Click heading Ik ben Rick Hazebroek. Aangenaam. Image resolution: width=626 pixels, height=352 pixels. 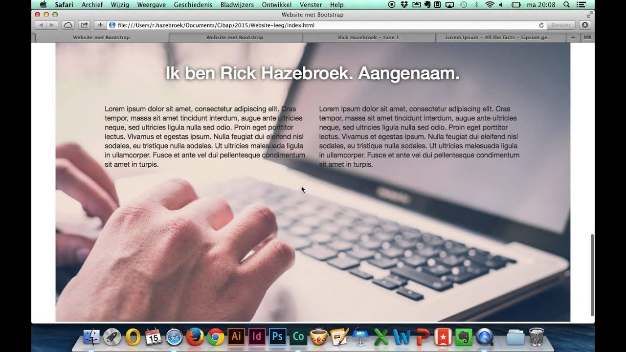pyautogui.click(x=313, y=73)
